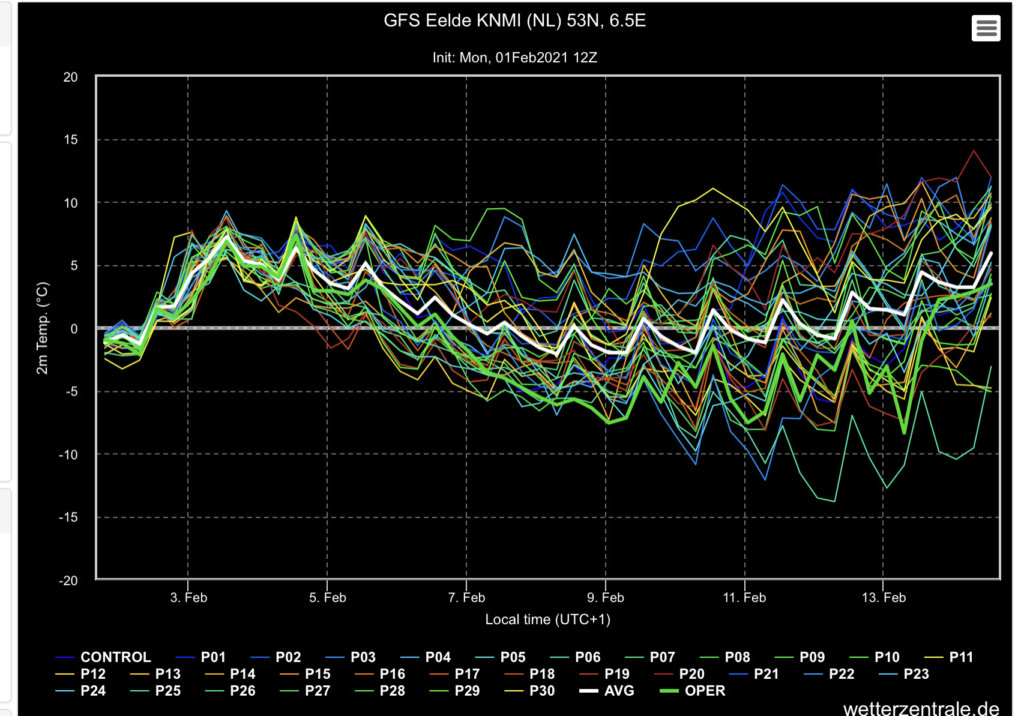Toggle P30 visibility in legend

530,691
